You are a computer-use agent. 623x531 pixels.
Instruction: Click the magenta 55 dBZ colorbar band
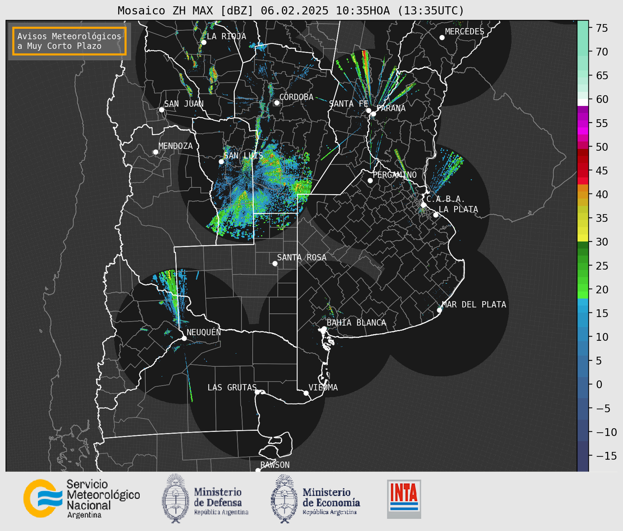pyautogui.click(x=583, y=123)
